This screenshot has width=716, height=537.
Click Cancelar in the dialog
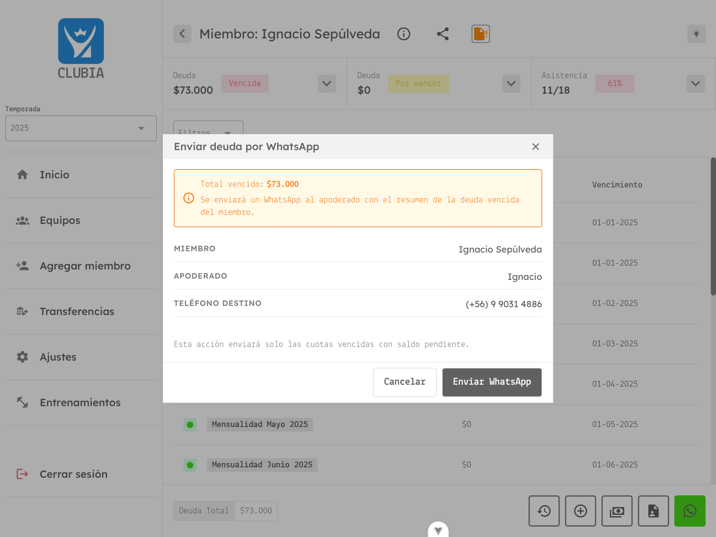click(405, 382)
